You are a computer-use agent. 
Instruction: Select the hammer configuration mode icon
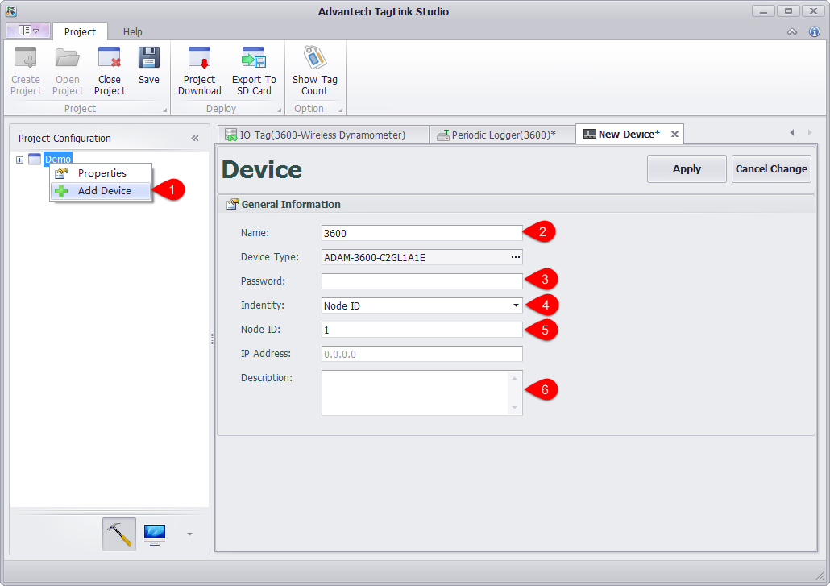click(x=119, y=534)
